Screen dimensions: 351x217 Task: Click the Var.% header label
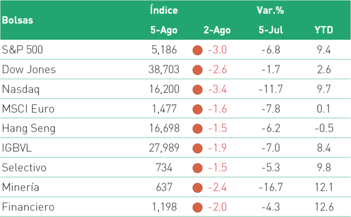pyautogui.click(x=270, y=10)
